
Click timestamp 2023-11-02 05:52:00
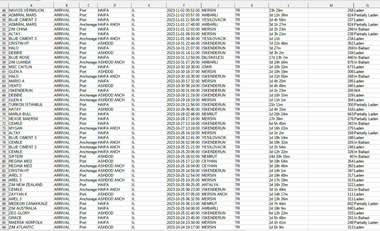coord(184,10)
